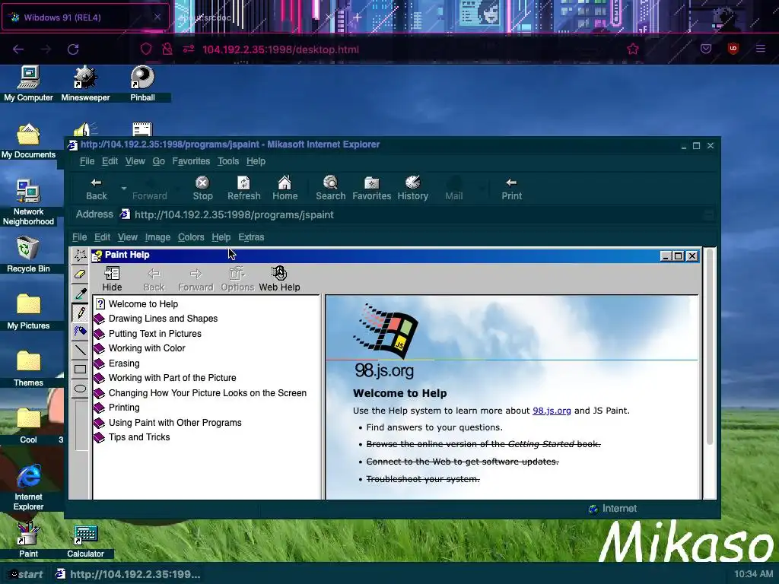Open the browser hamburger menu
Image resolution: width=779 pixels, height=584 pixels.
[760, 49]
